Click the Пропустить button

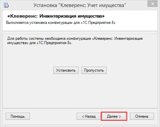pos(94,70)
